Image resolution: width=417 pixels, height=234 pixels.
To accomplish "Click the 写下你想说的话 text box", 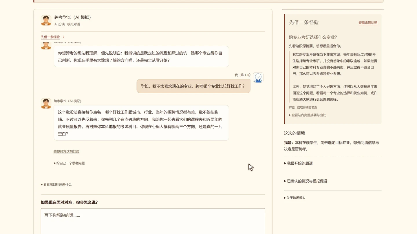I will pyautogui.click(x=153, y=221).
